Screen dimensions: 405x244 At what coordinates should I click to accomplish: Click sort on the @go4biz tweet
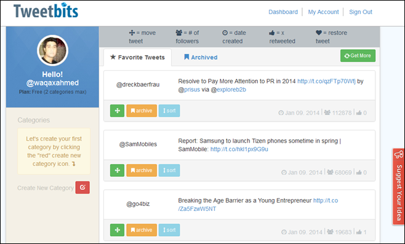click(169, 230)
